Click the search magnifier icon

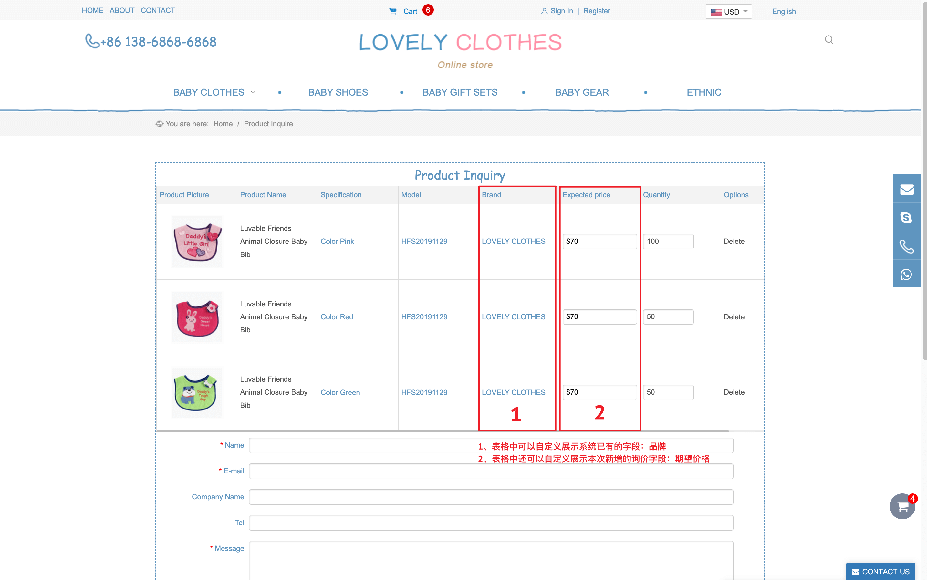point(829,40)
